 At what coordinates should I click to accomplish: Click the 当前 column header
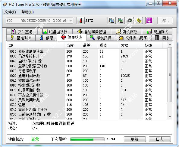click(x=73, y=45)
